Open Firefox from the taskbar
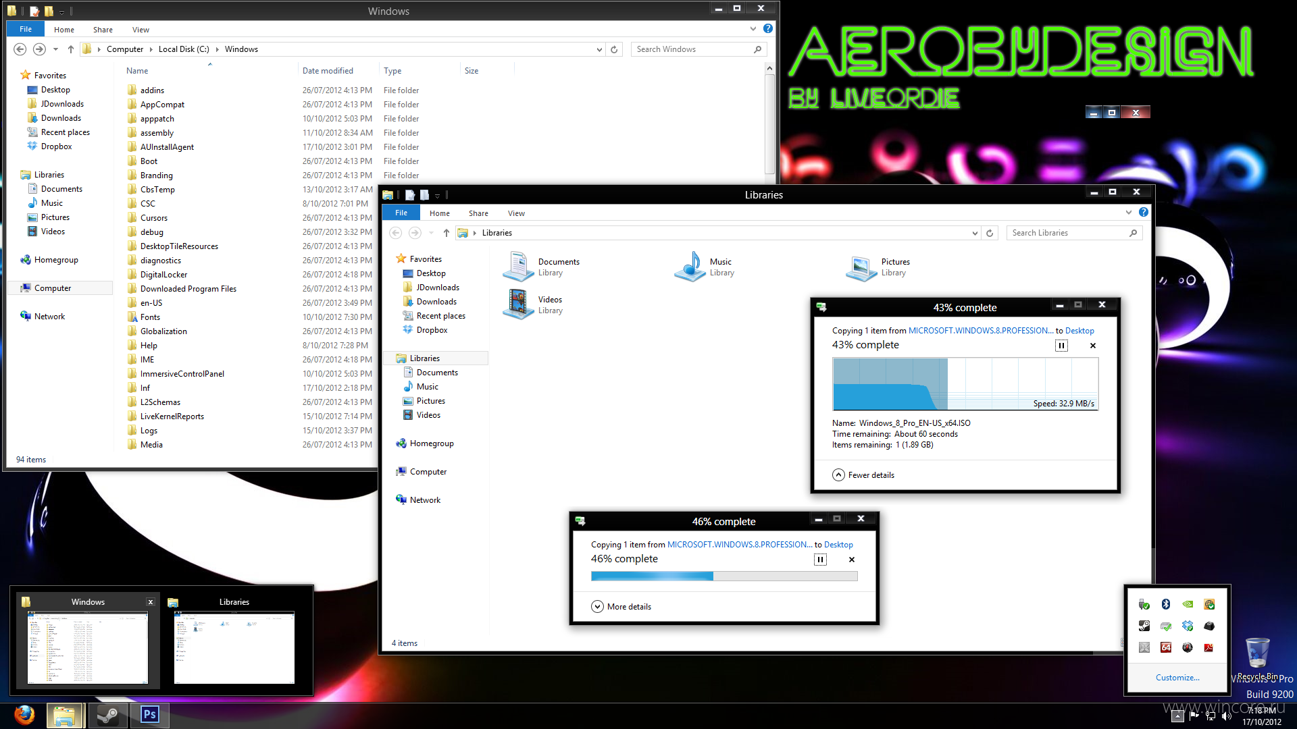This screenshot has width=1297, height=729. 24,714
